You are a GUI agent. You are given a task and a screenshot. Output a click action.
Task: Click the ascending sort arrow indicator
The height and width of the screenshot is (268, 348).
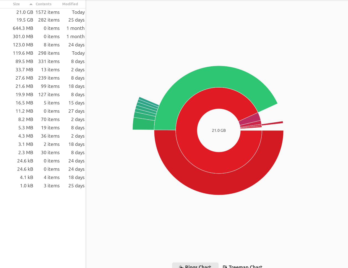coord(31,4)
